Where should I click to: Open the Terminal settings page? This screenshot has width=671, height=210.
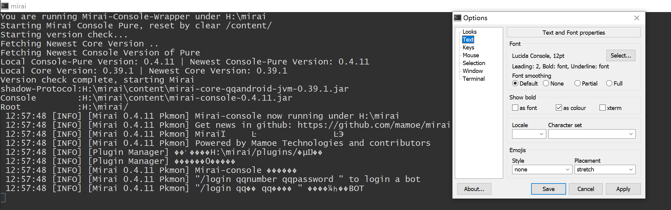(474, 79)
